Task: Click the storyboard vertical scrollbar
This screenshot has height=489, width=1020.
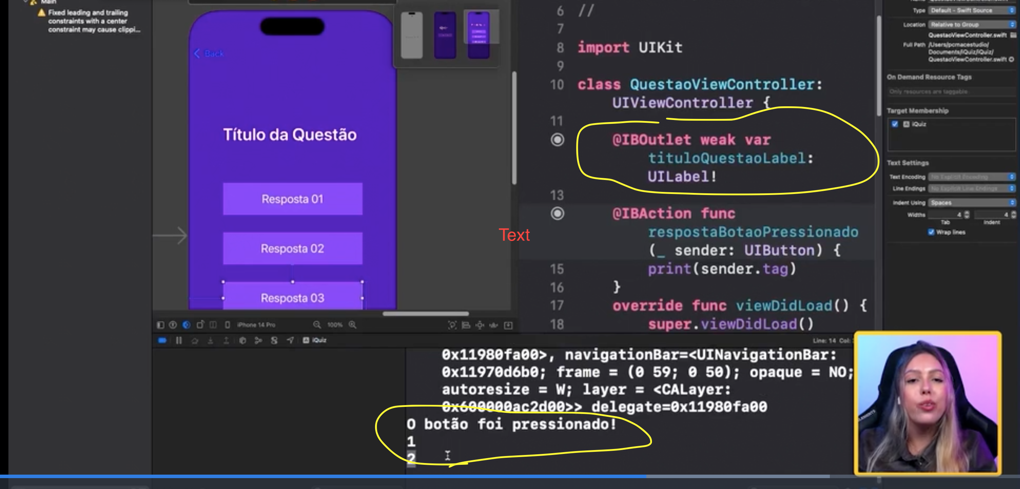Action: [514, 127]
